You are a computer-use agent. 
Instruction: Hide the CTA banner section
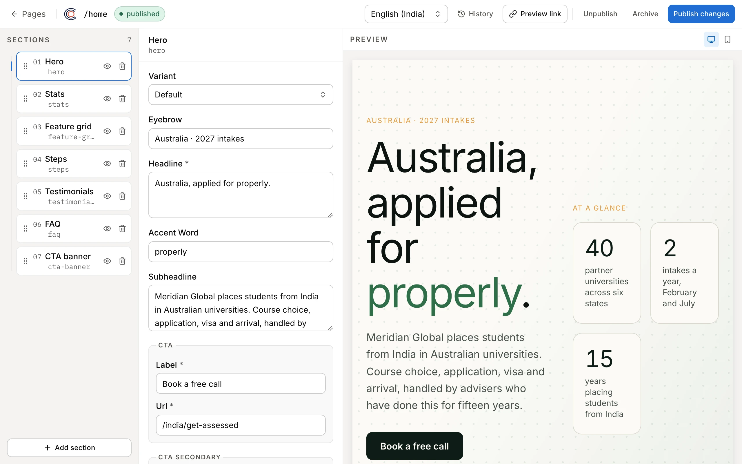coord(107,261)
